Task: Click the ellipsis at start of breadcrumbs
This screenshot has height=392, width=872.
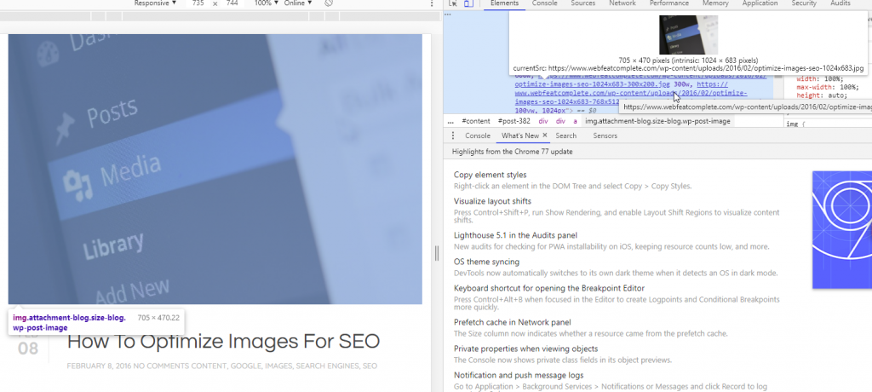Action: coord(450,121)
